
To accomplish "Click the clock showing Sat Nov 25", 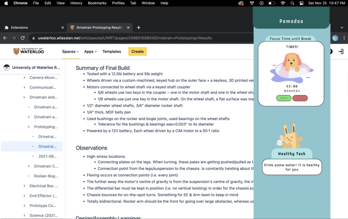I will [326, 3].
